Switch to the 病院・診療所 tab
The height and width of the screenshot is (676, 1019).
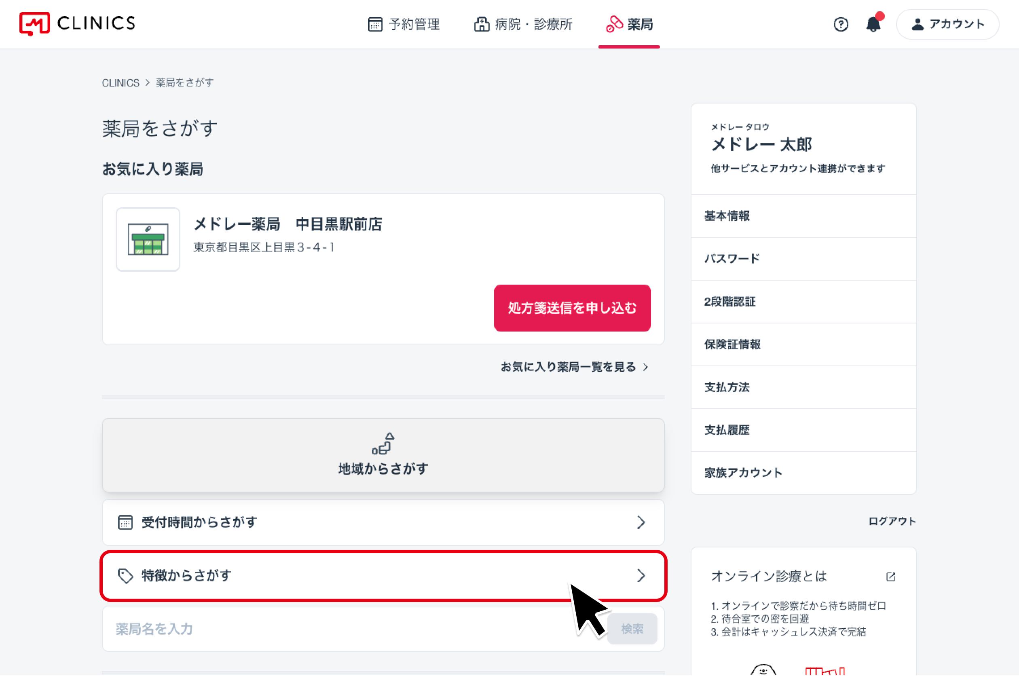point(523,24)
